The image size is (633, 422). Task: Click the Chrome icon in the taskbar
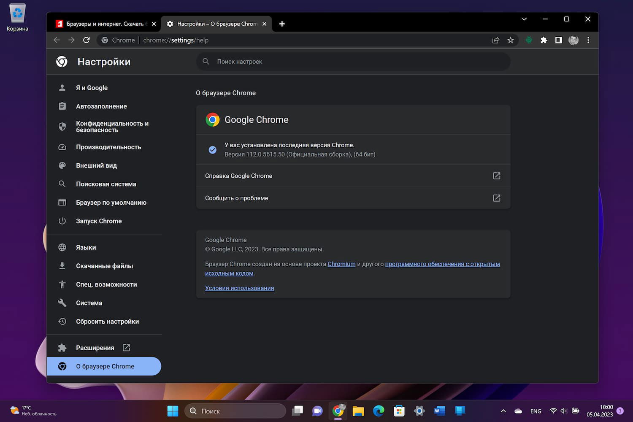[x=338, y=411]
